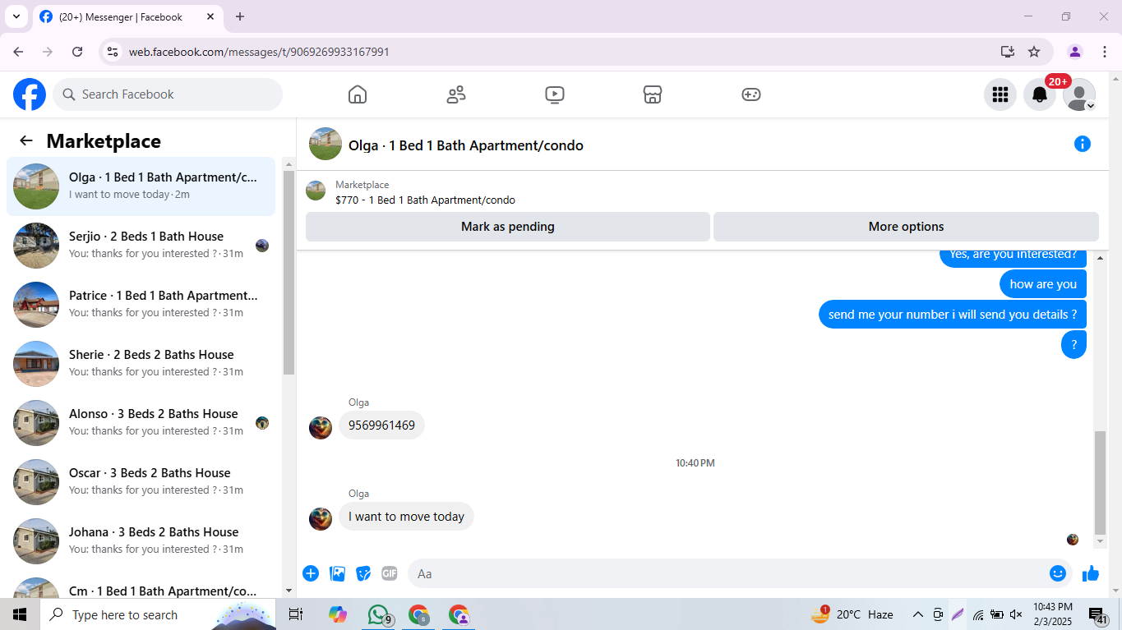Open the tab search dropdown arrow
Image resolution: width=1122 pixels, height=630 pixels.
coord(16,16)
